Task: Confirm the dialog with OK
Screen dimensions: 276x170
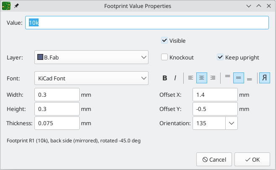Action: 252,160
